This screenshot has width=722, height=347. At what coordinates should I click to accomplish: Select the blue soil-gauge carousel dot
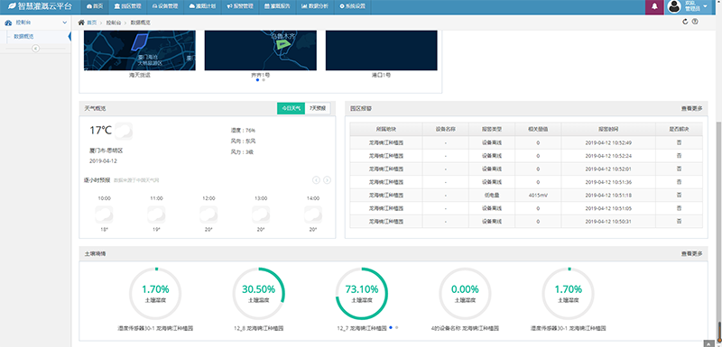click(x=391, y=327)
